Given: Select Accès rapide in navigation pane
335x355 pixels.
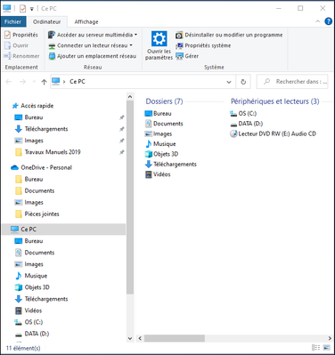Looking at the screenshot, I should (33, 106).
